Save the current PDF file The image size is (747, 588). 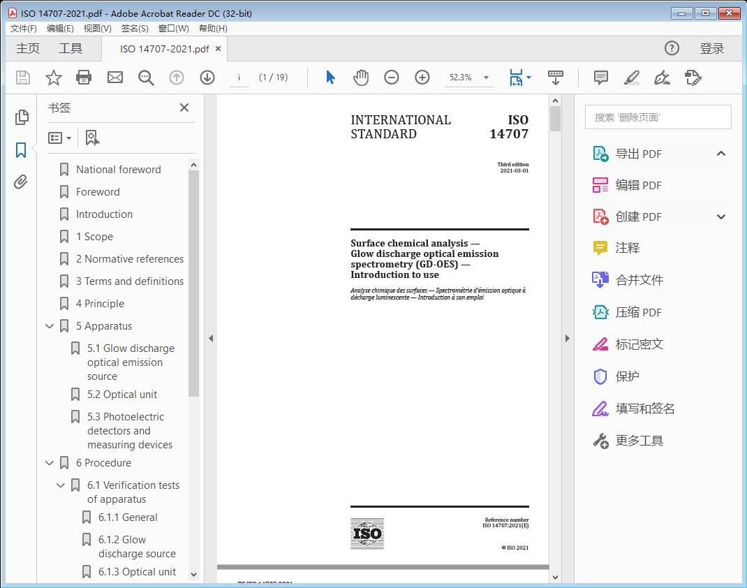coord(22,78)
